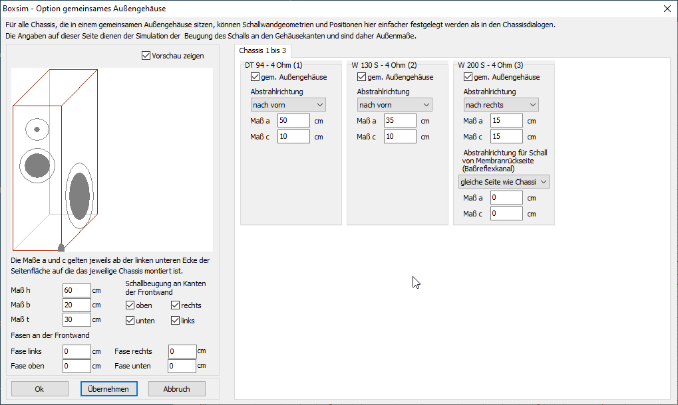This screenshot has width=678, height=405.
Task: Click the Maß h input field
Action: [77, 290]
